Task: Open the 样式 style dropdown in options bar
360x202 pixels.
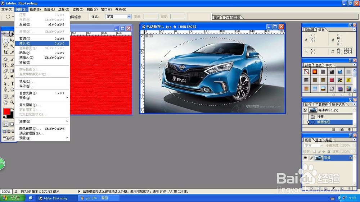Action: [x=129, y=17]
